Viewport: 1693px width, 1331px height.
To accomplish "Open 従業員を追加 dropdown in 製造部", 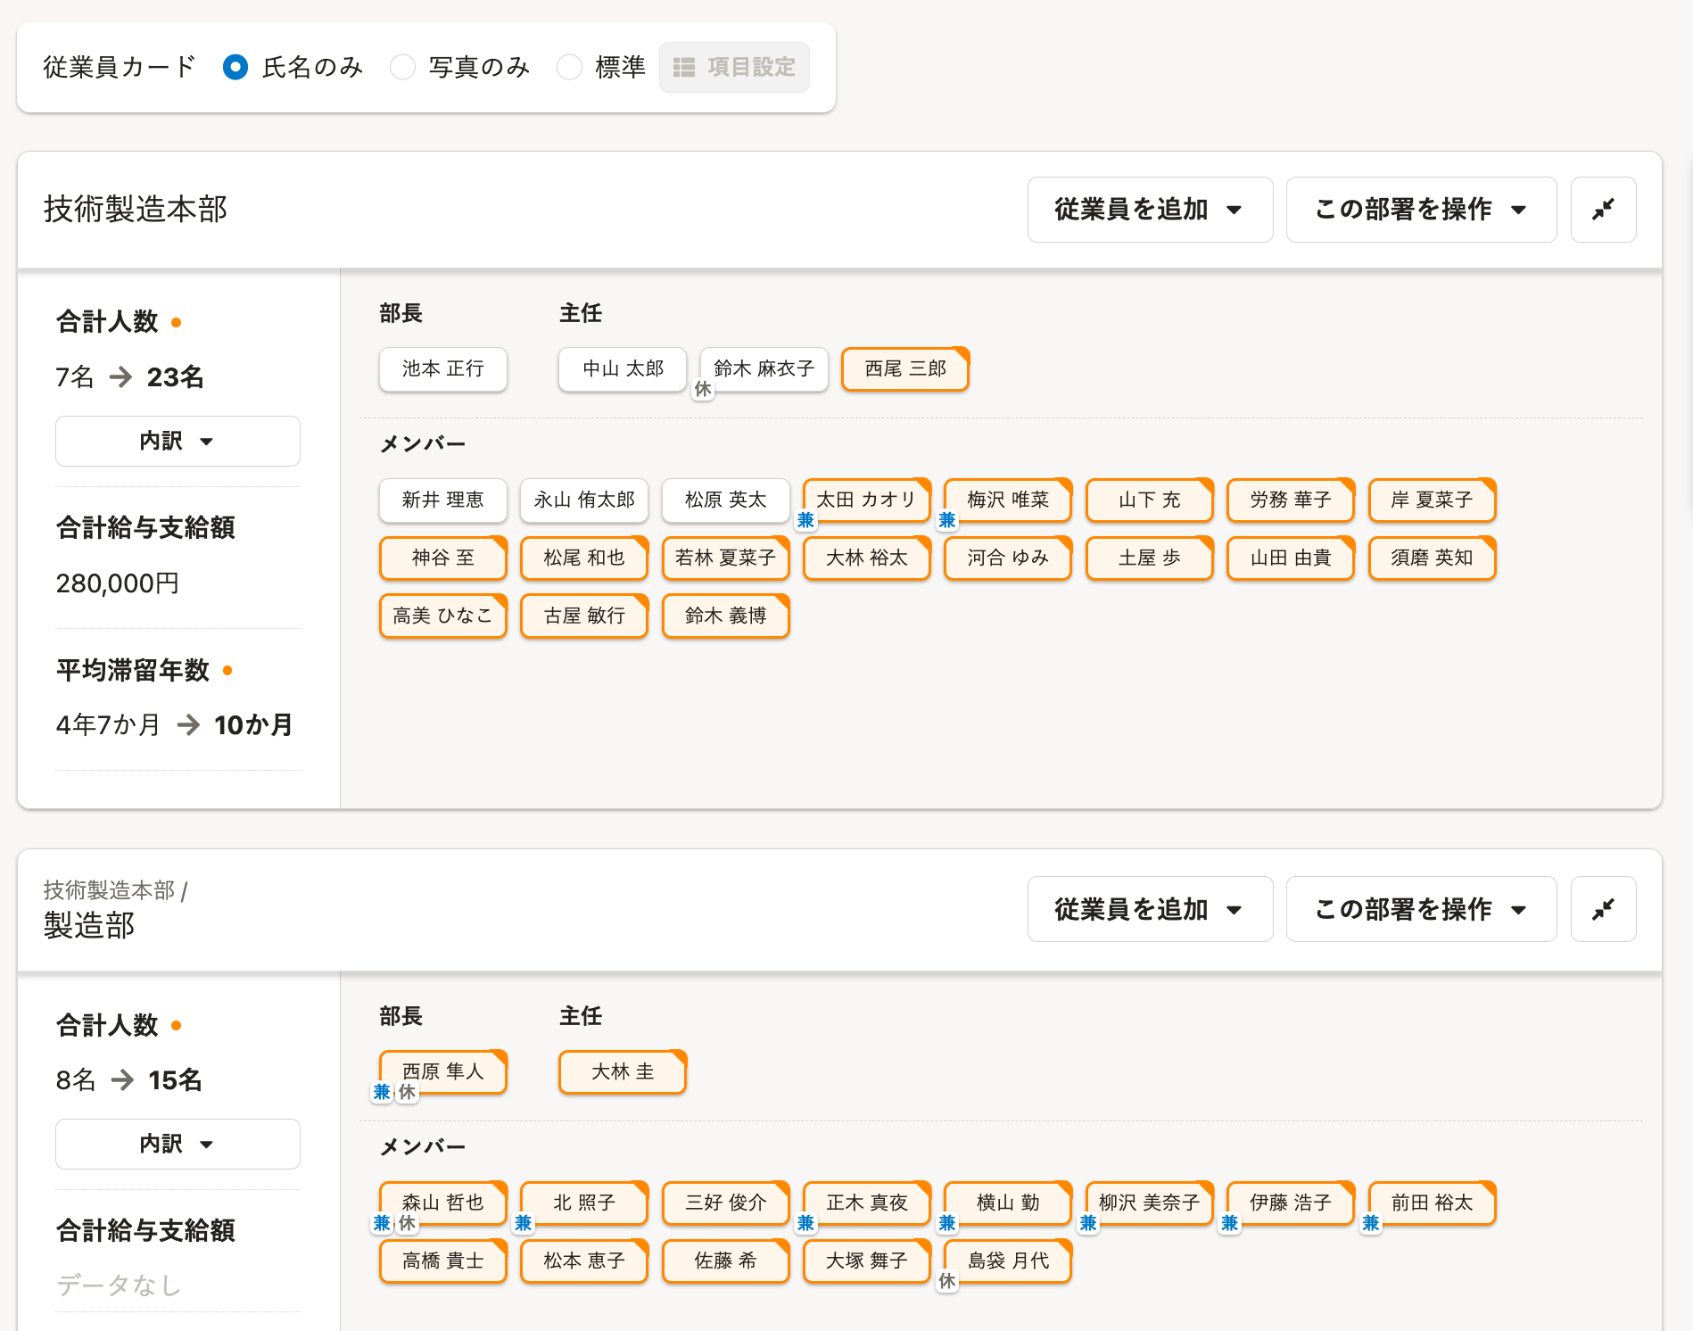I will [1150, 909].
